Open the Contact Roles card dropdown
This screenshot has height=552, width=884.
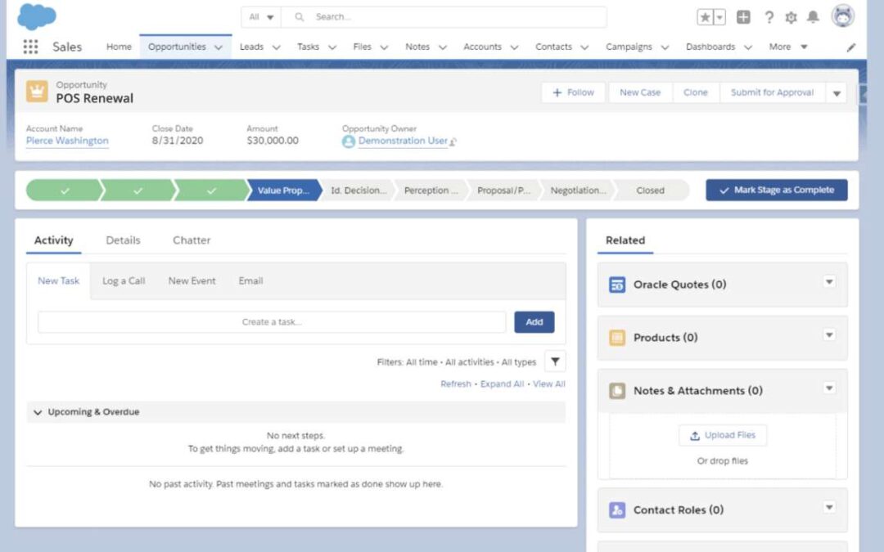point(829,507)
